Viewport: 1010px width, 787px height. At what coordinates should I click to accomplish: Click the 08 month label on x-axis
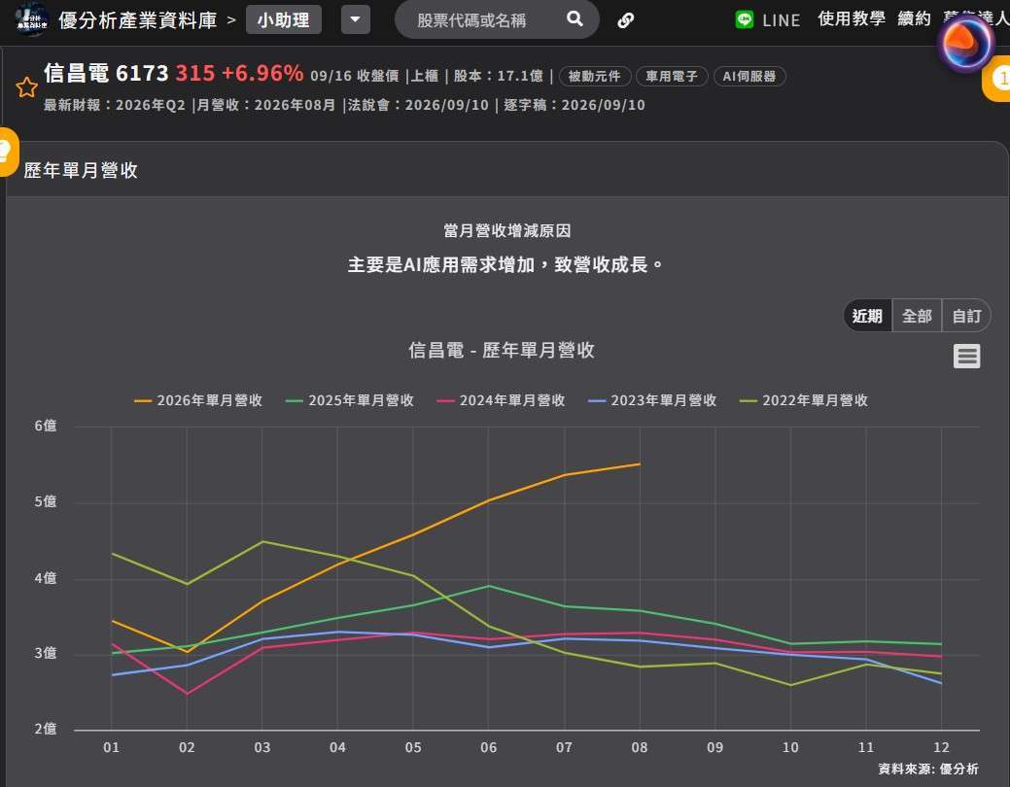tap(639, 747)
